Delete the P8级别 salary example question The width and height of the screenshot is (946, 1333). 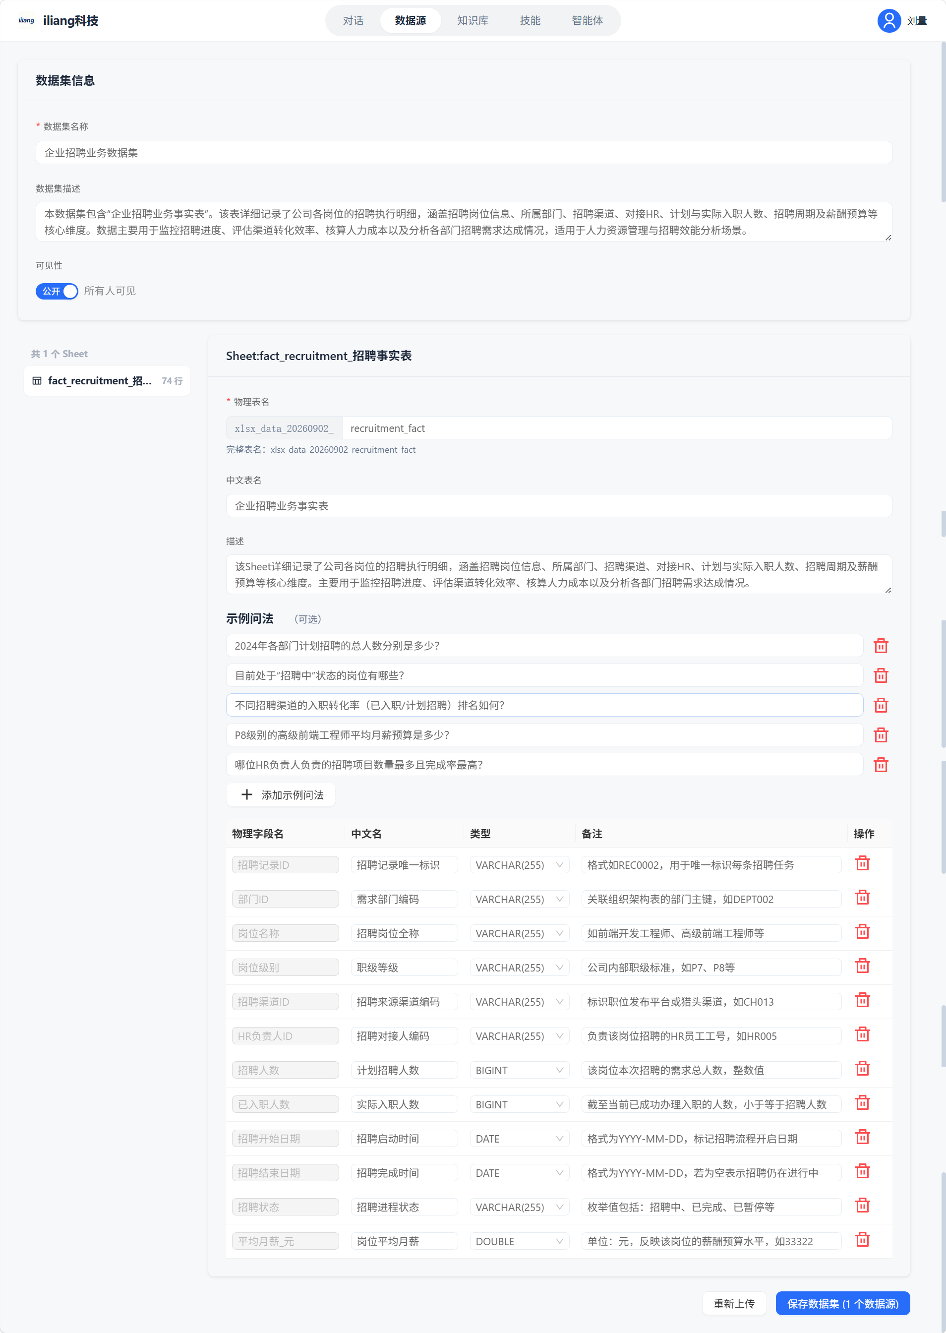[880, 734]
